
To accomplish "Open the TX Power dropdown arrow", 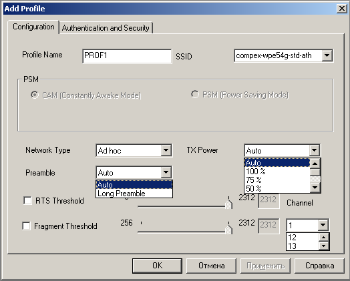I will point(314,150).
